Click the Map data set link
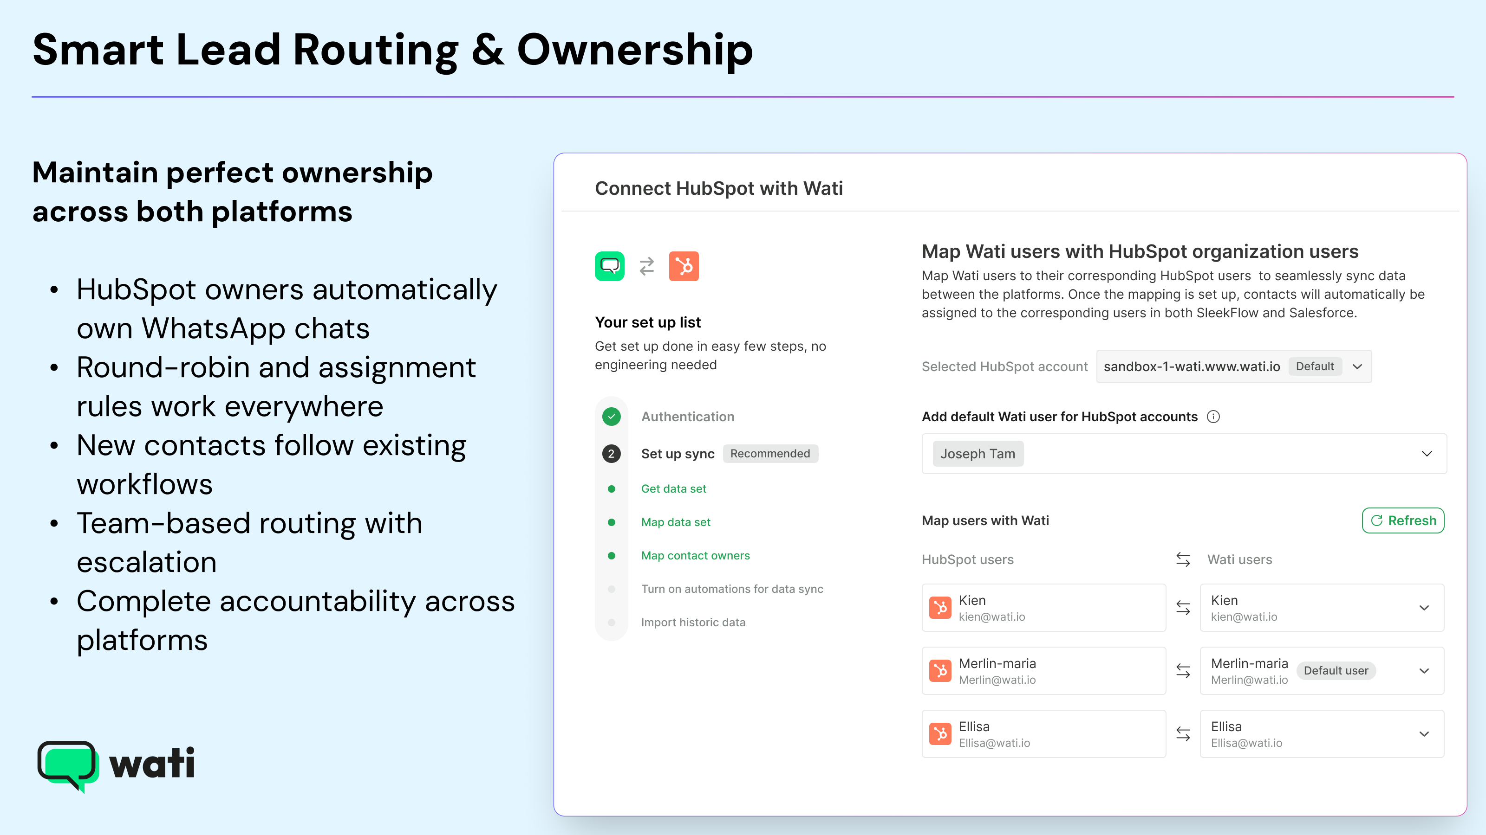The height and width of the screenshot is (835, 1486). click(676, 522)
